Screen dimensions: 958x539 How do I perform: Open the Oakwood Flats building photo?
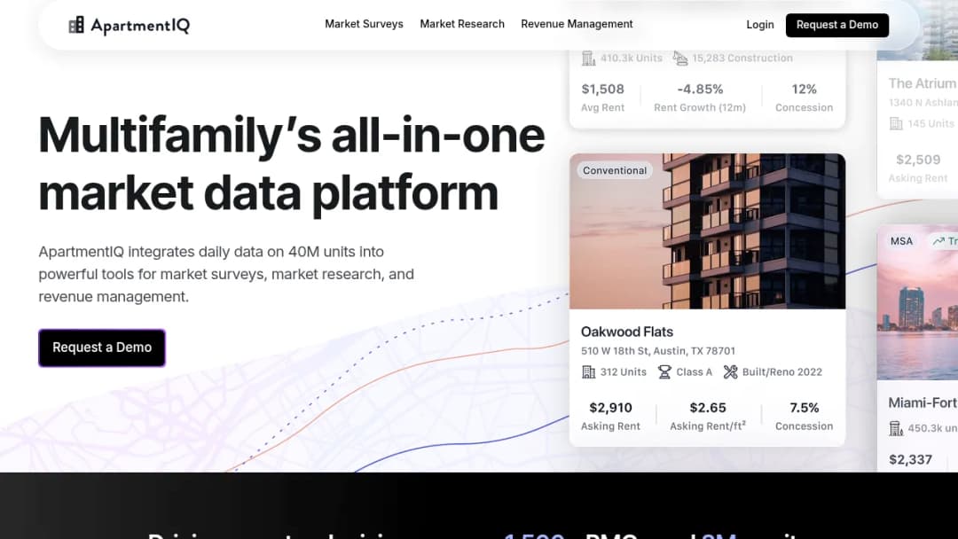708,231
